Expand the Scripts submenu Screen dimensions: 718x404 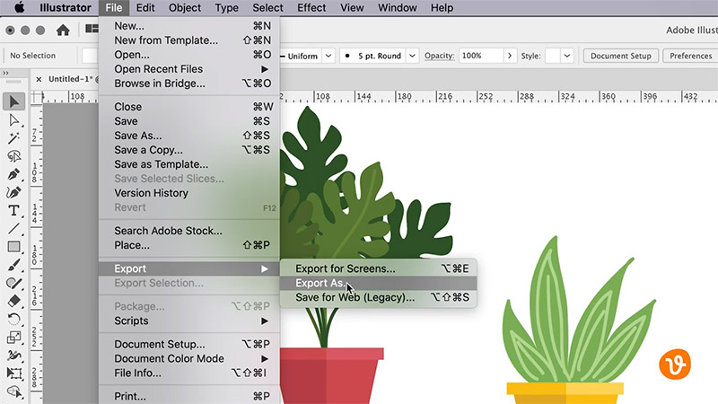[x=189, y=321]
